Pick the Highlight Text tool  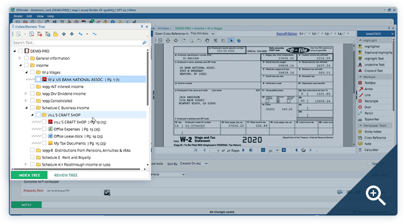[371, 59]
